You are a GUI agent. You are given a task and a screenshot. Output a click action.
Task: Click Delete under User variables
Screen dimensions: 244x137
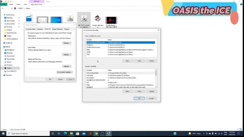[x=152, y=61]
